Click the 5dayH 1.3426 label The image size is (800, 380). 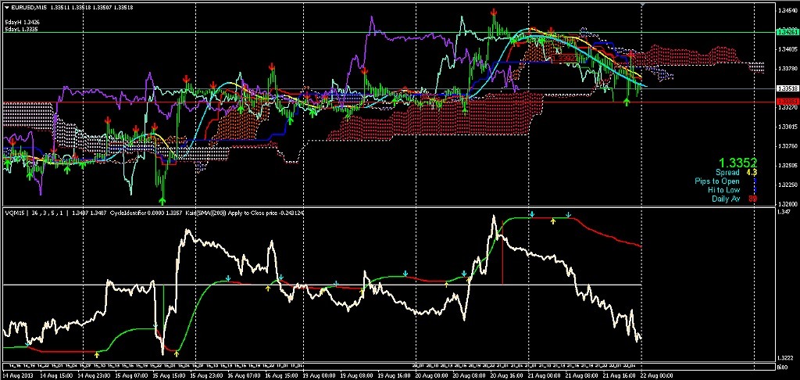(x=23, y=23)
